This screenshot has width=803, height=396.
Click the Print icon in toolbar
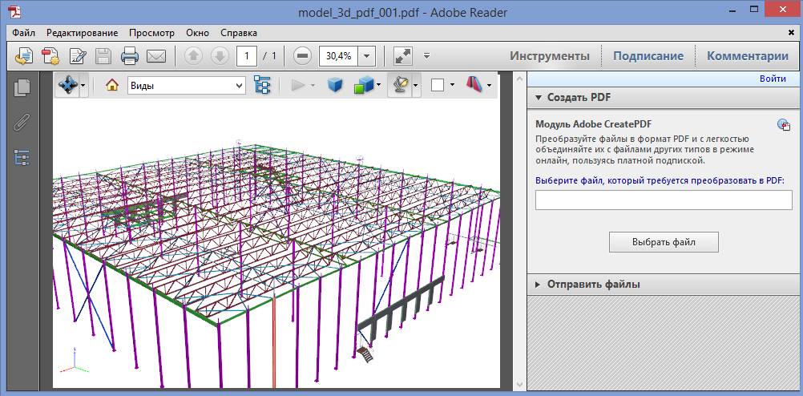click(x=130, y=56)
